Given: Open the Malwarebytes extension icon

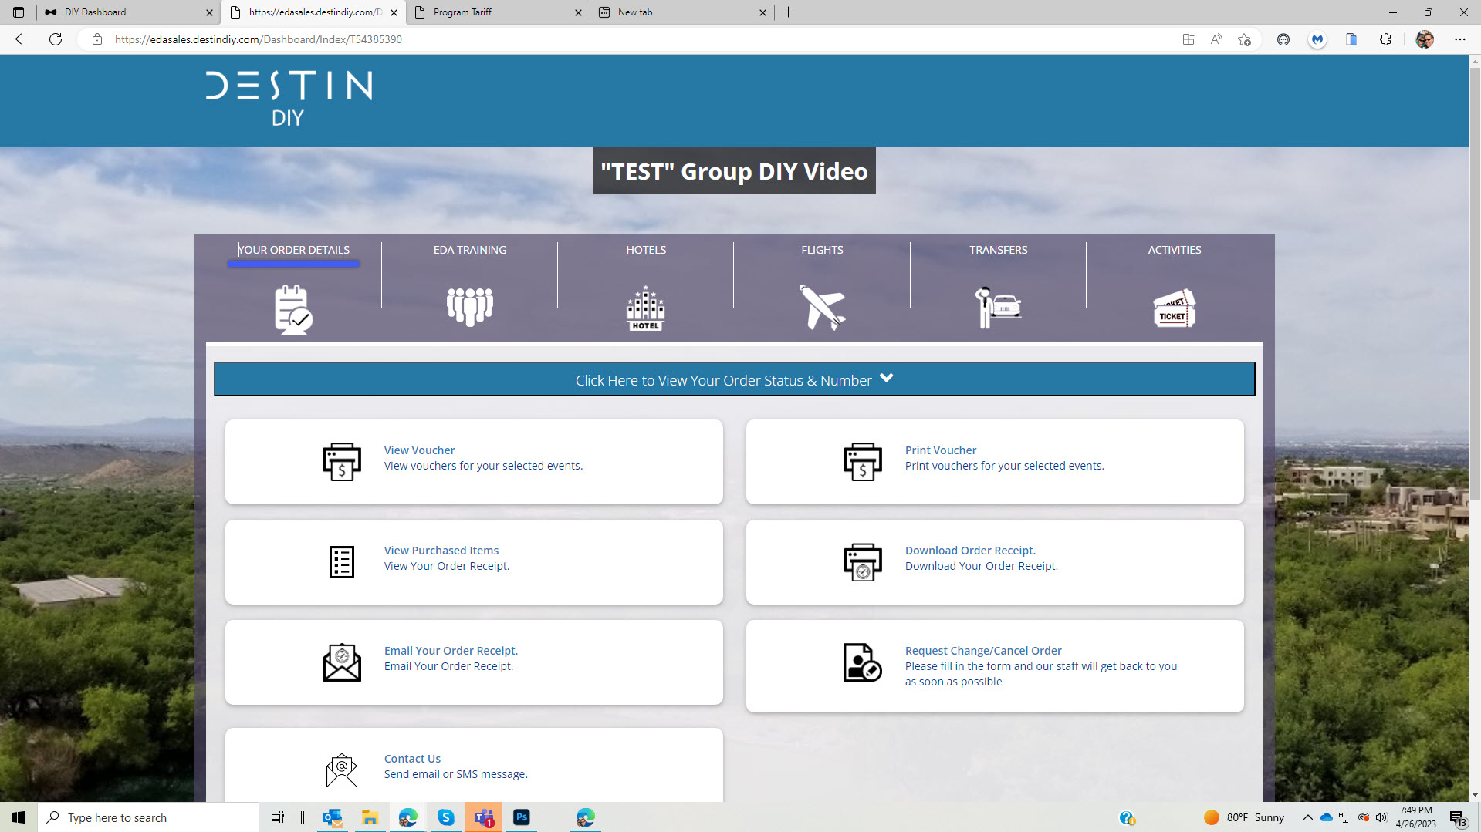Looking at the screenshot, I should tap(1317, 39).
